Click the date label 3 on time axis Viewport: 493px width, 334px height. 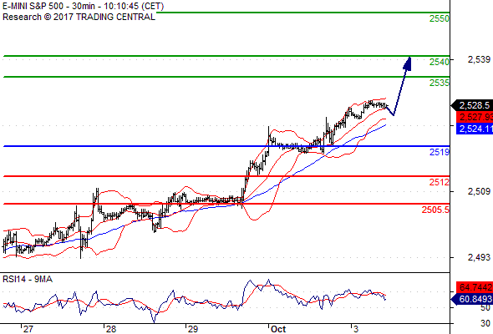point(356,329)
